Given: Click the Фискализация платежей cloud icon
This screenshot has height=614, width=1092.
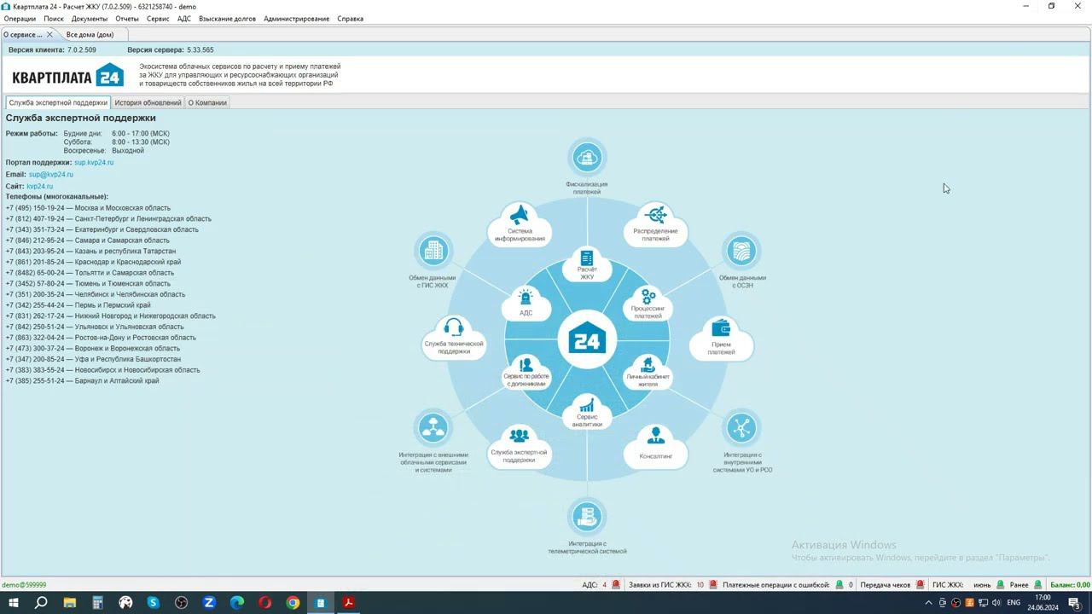Looking at the screenshot, I should [587, 157].
